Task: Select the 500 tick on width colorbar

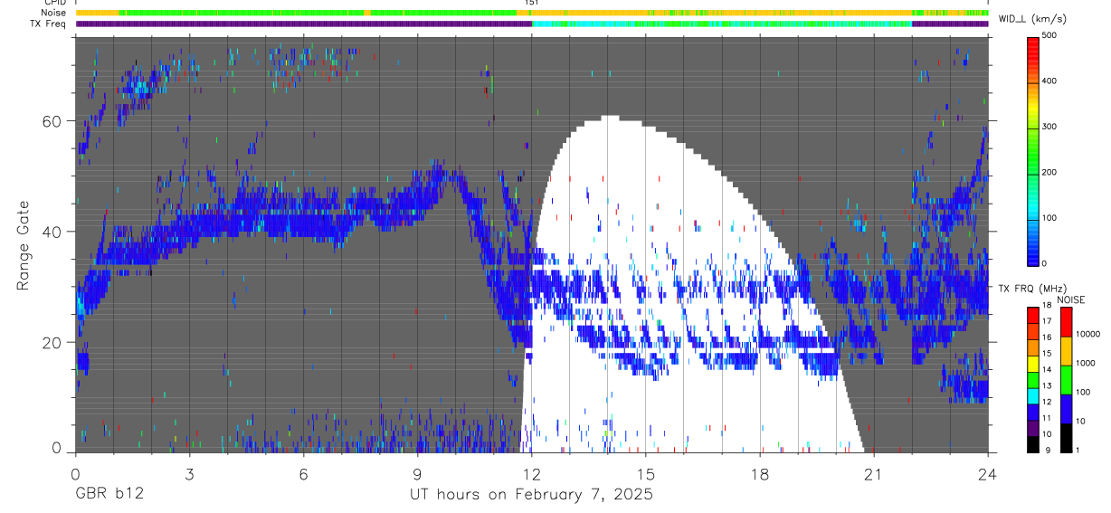Action: point(1051,35)
